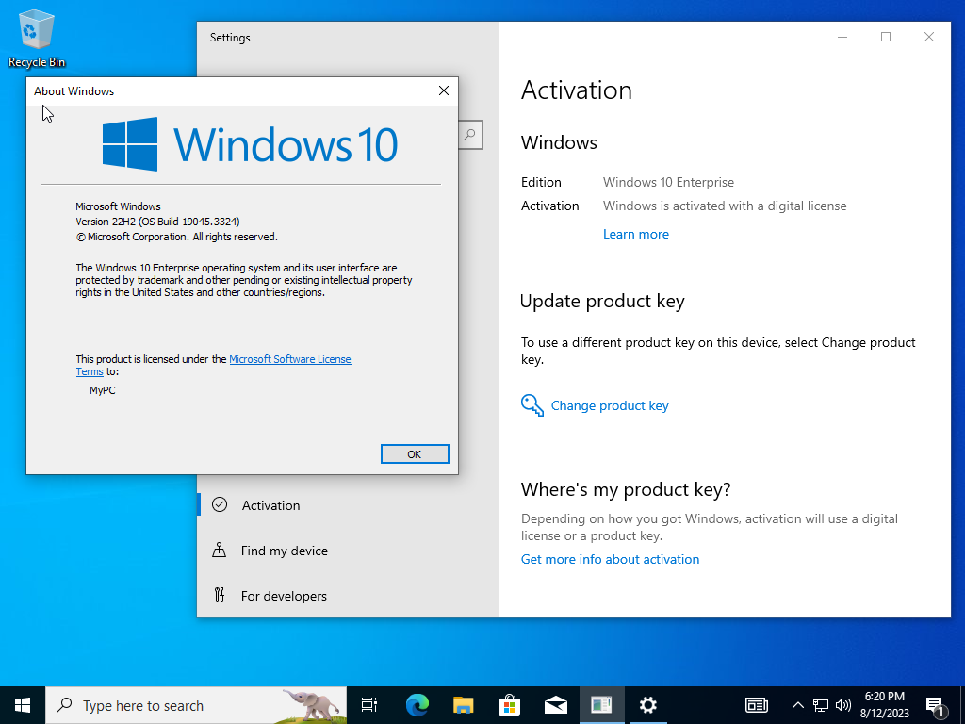The width and height of the screenshot is (965, 724).
Task: Expand the hidden icons chevron in system tray
Action: pos(797,704)
